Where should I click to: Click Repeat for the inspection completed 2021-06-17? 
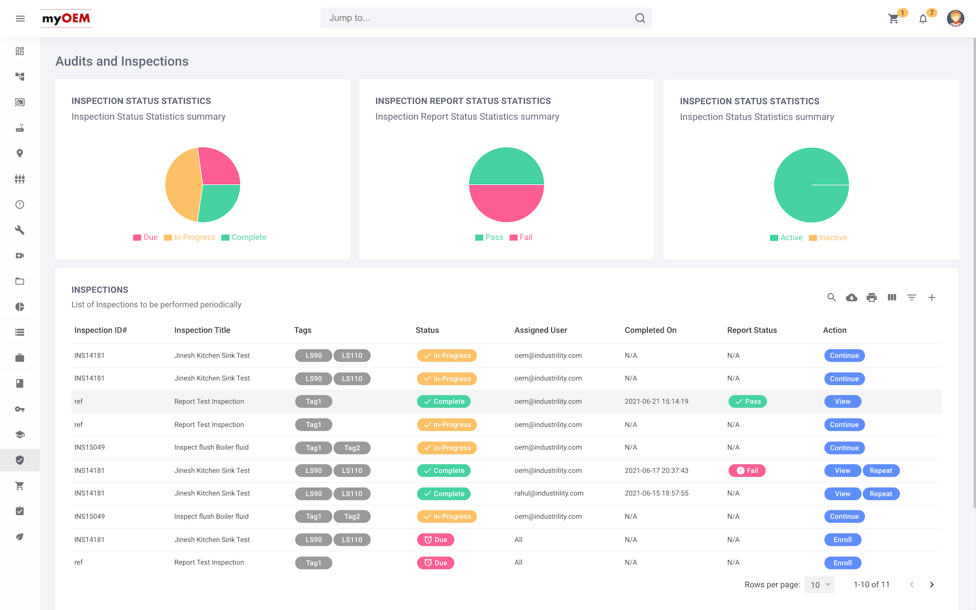[881, 471]
